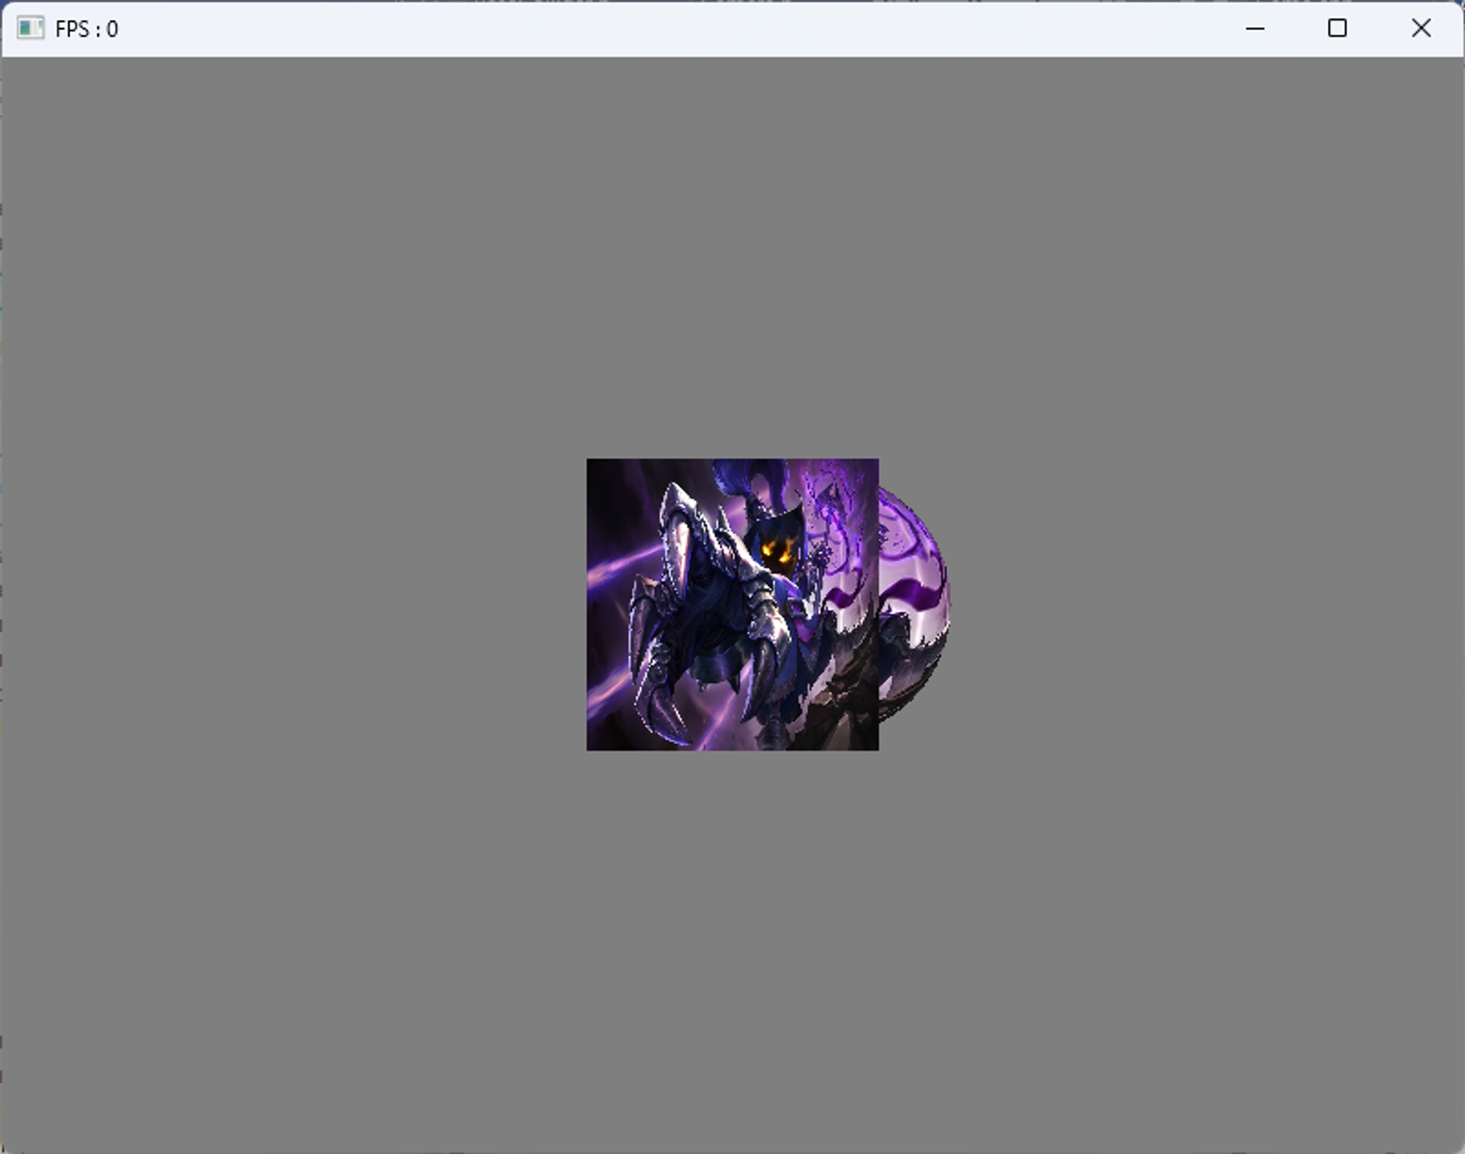Click the gray area left of image
This screenshot has width=1465, height=1154.
pyautogui.click(x=293, y=604)
